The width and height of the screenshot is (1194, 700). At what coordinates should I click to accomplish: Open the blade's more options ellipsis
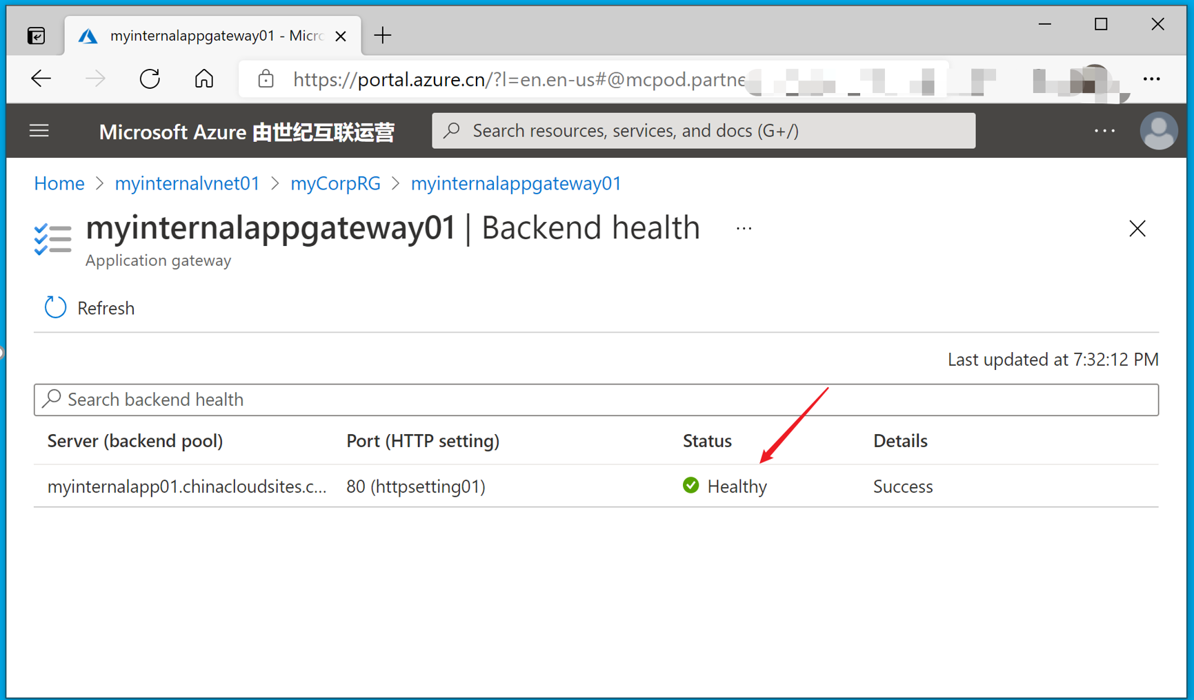click(744, 229)
